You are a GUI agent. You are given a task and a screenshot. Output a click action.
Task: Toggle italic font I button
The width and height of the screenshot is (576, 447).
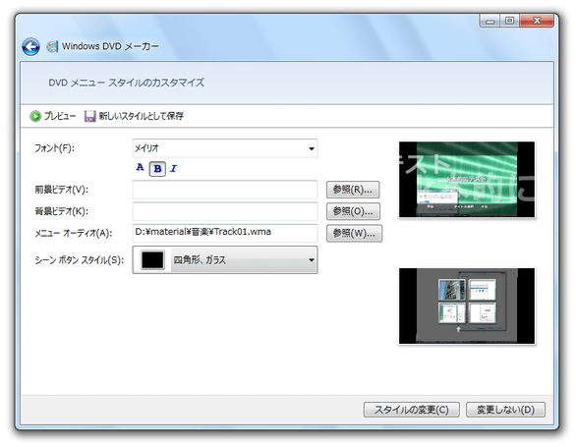174,168
